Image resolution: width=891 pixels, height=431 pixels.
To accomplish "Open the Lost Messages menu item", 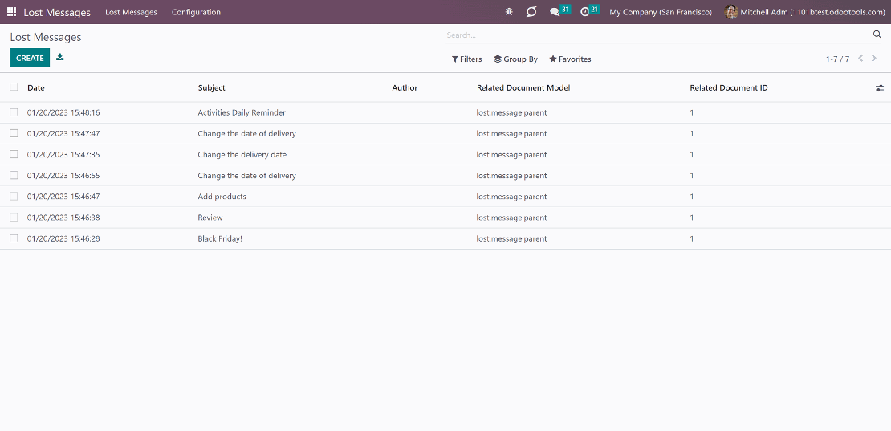I will 132,12.
